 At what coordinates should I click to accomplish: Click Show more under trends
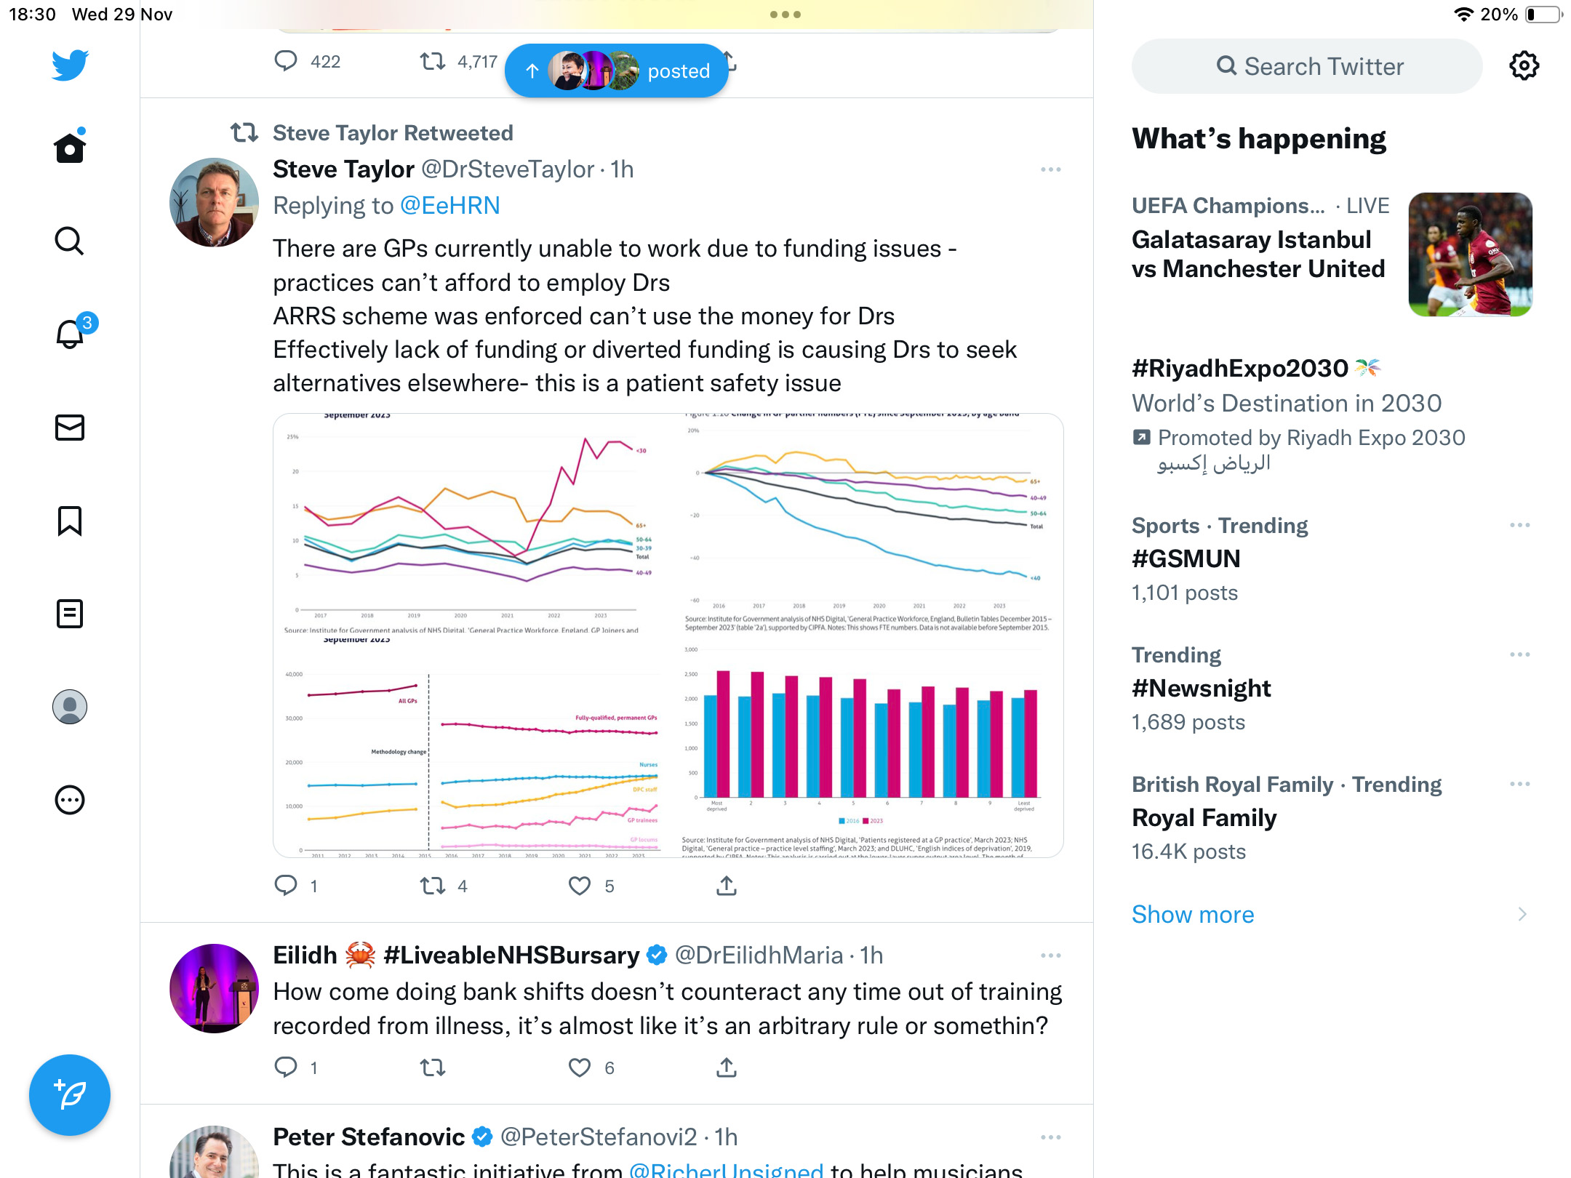click(x=1193, y=914)
